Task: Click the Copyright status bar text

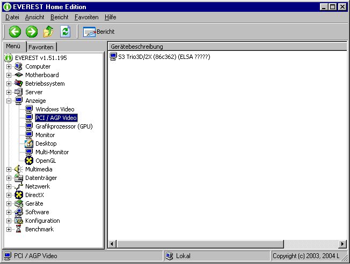Action: point(306,256)
